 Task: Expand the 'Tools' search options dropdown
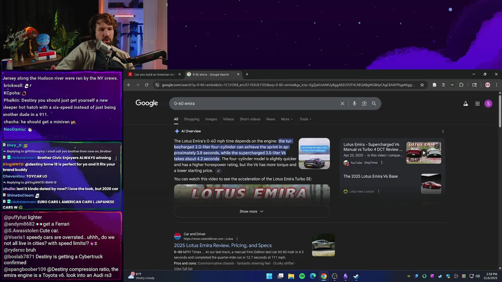tap(306, 119)
